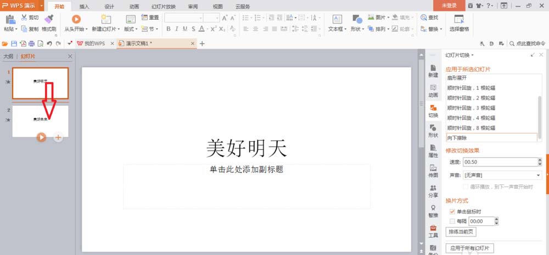The width and height of the screenshot is (549, 255).
Task: Click the 应用于所有幻灯片 button
Action: click(470, 248)
